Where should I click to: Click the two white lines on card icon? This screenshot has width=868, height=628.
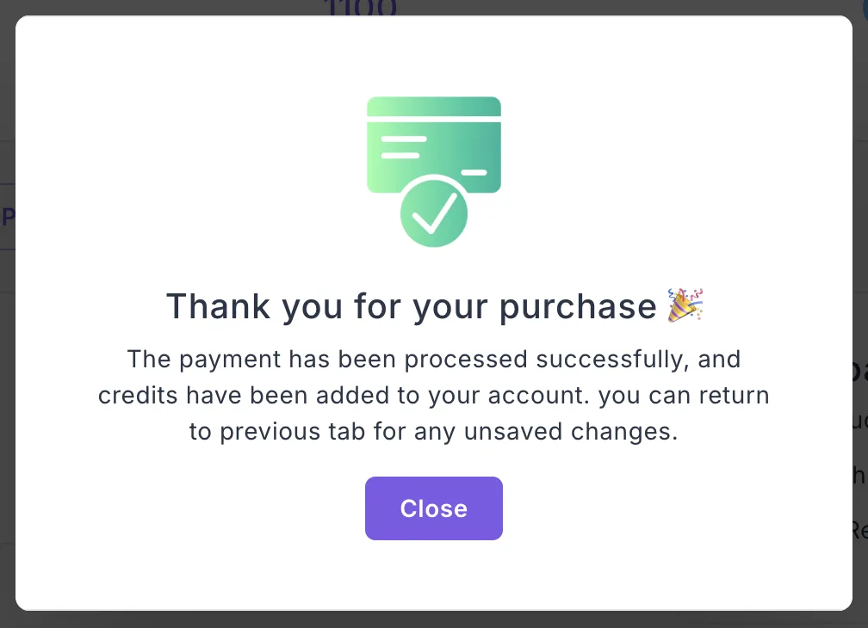click(402, 146)
